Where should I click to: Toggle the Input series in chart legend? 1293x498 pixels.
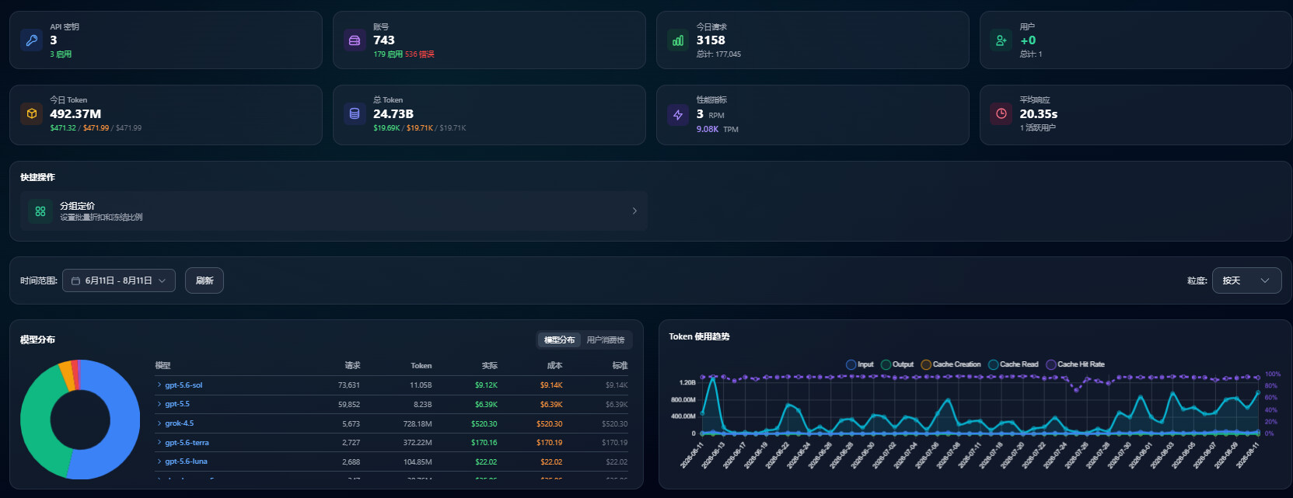(860, 364)
